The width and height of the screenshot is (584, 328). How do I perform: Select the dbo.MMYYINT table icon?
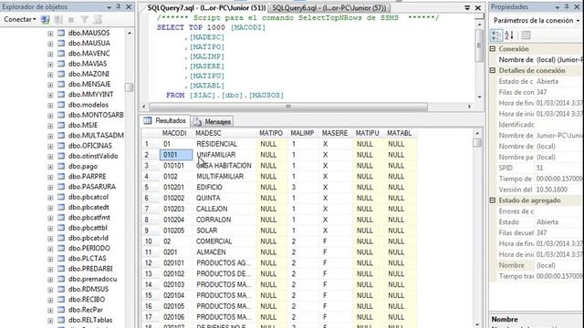click(x=61, y=95)
